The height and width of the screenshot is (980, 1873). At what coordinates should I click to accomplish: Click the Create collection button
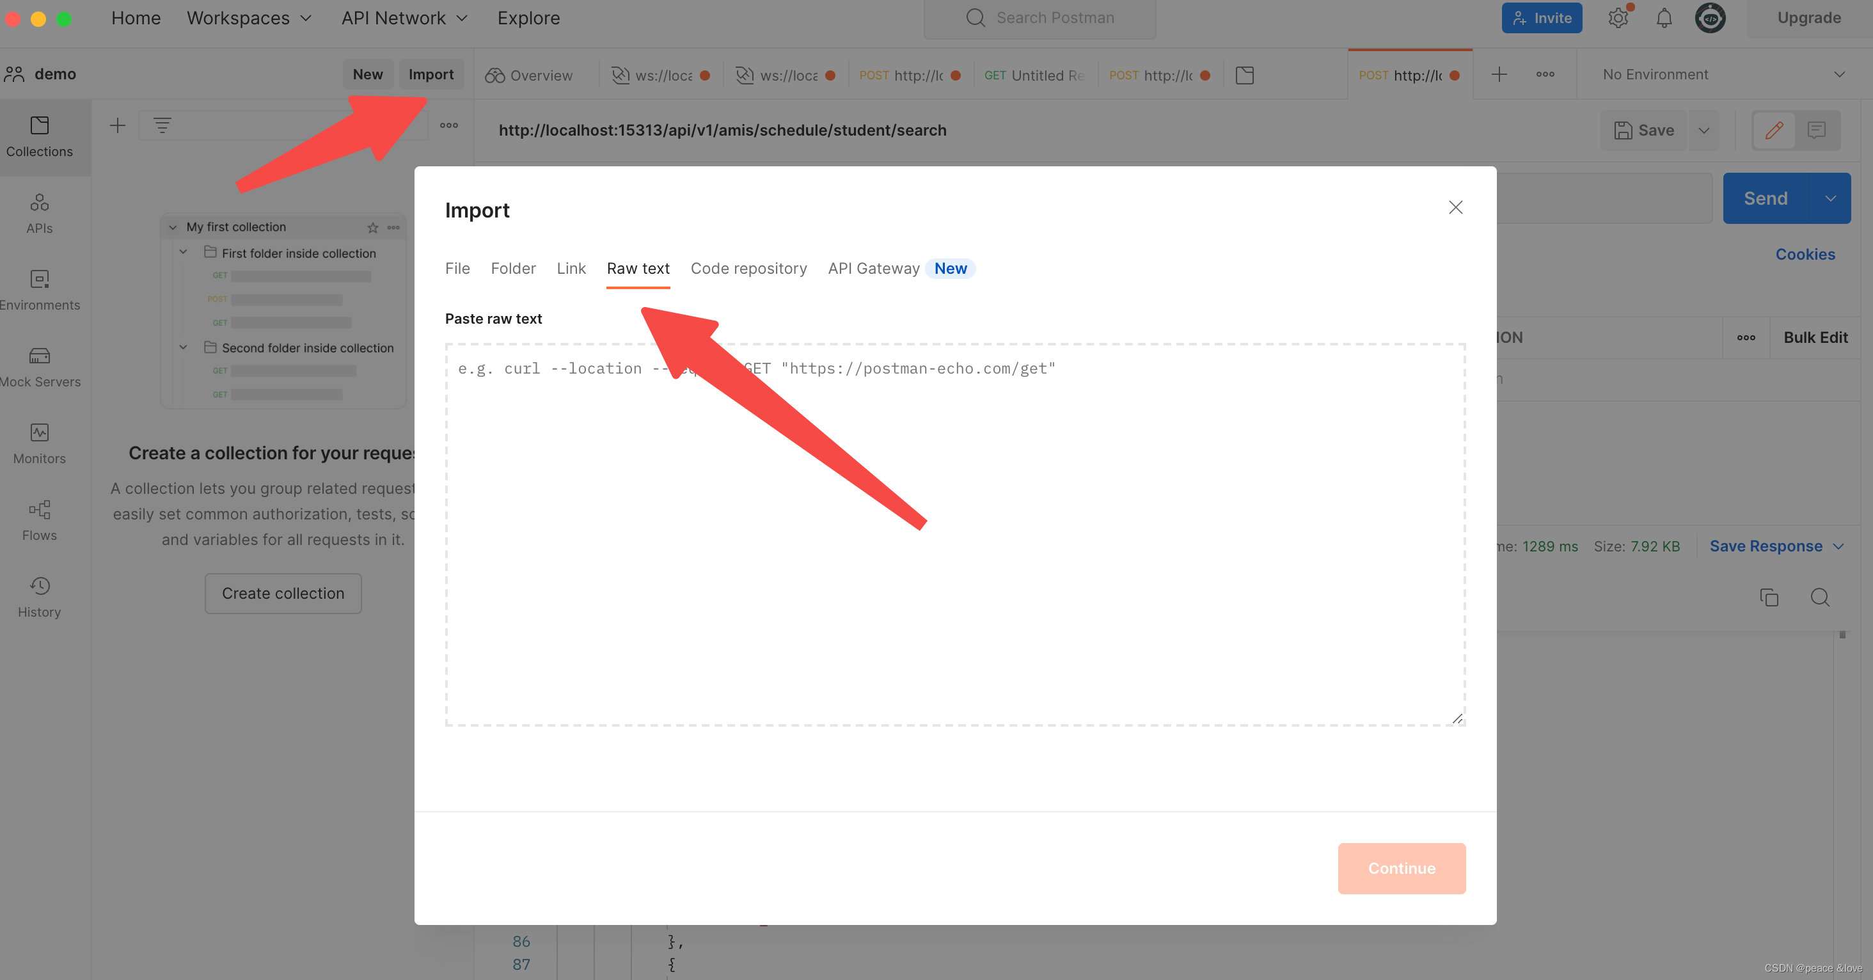(x=283, y=593)
